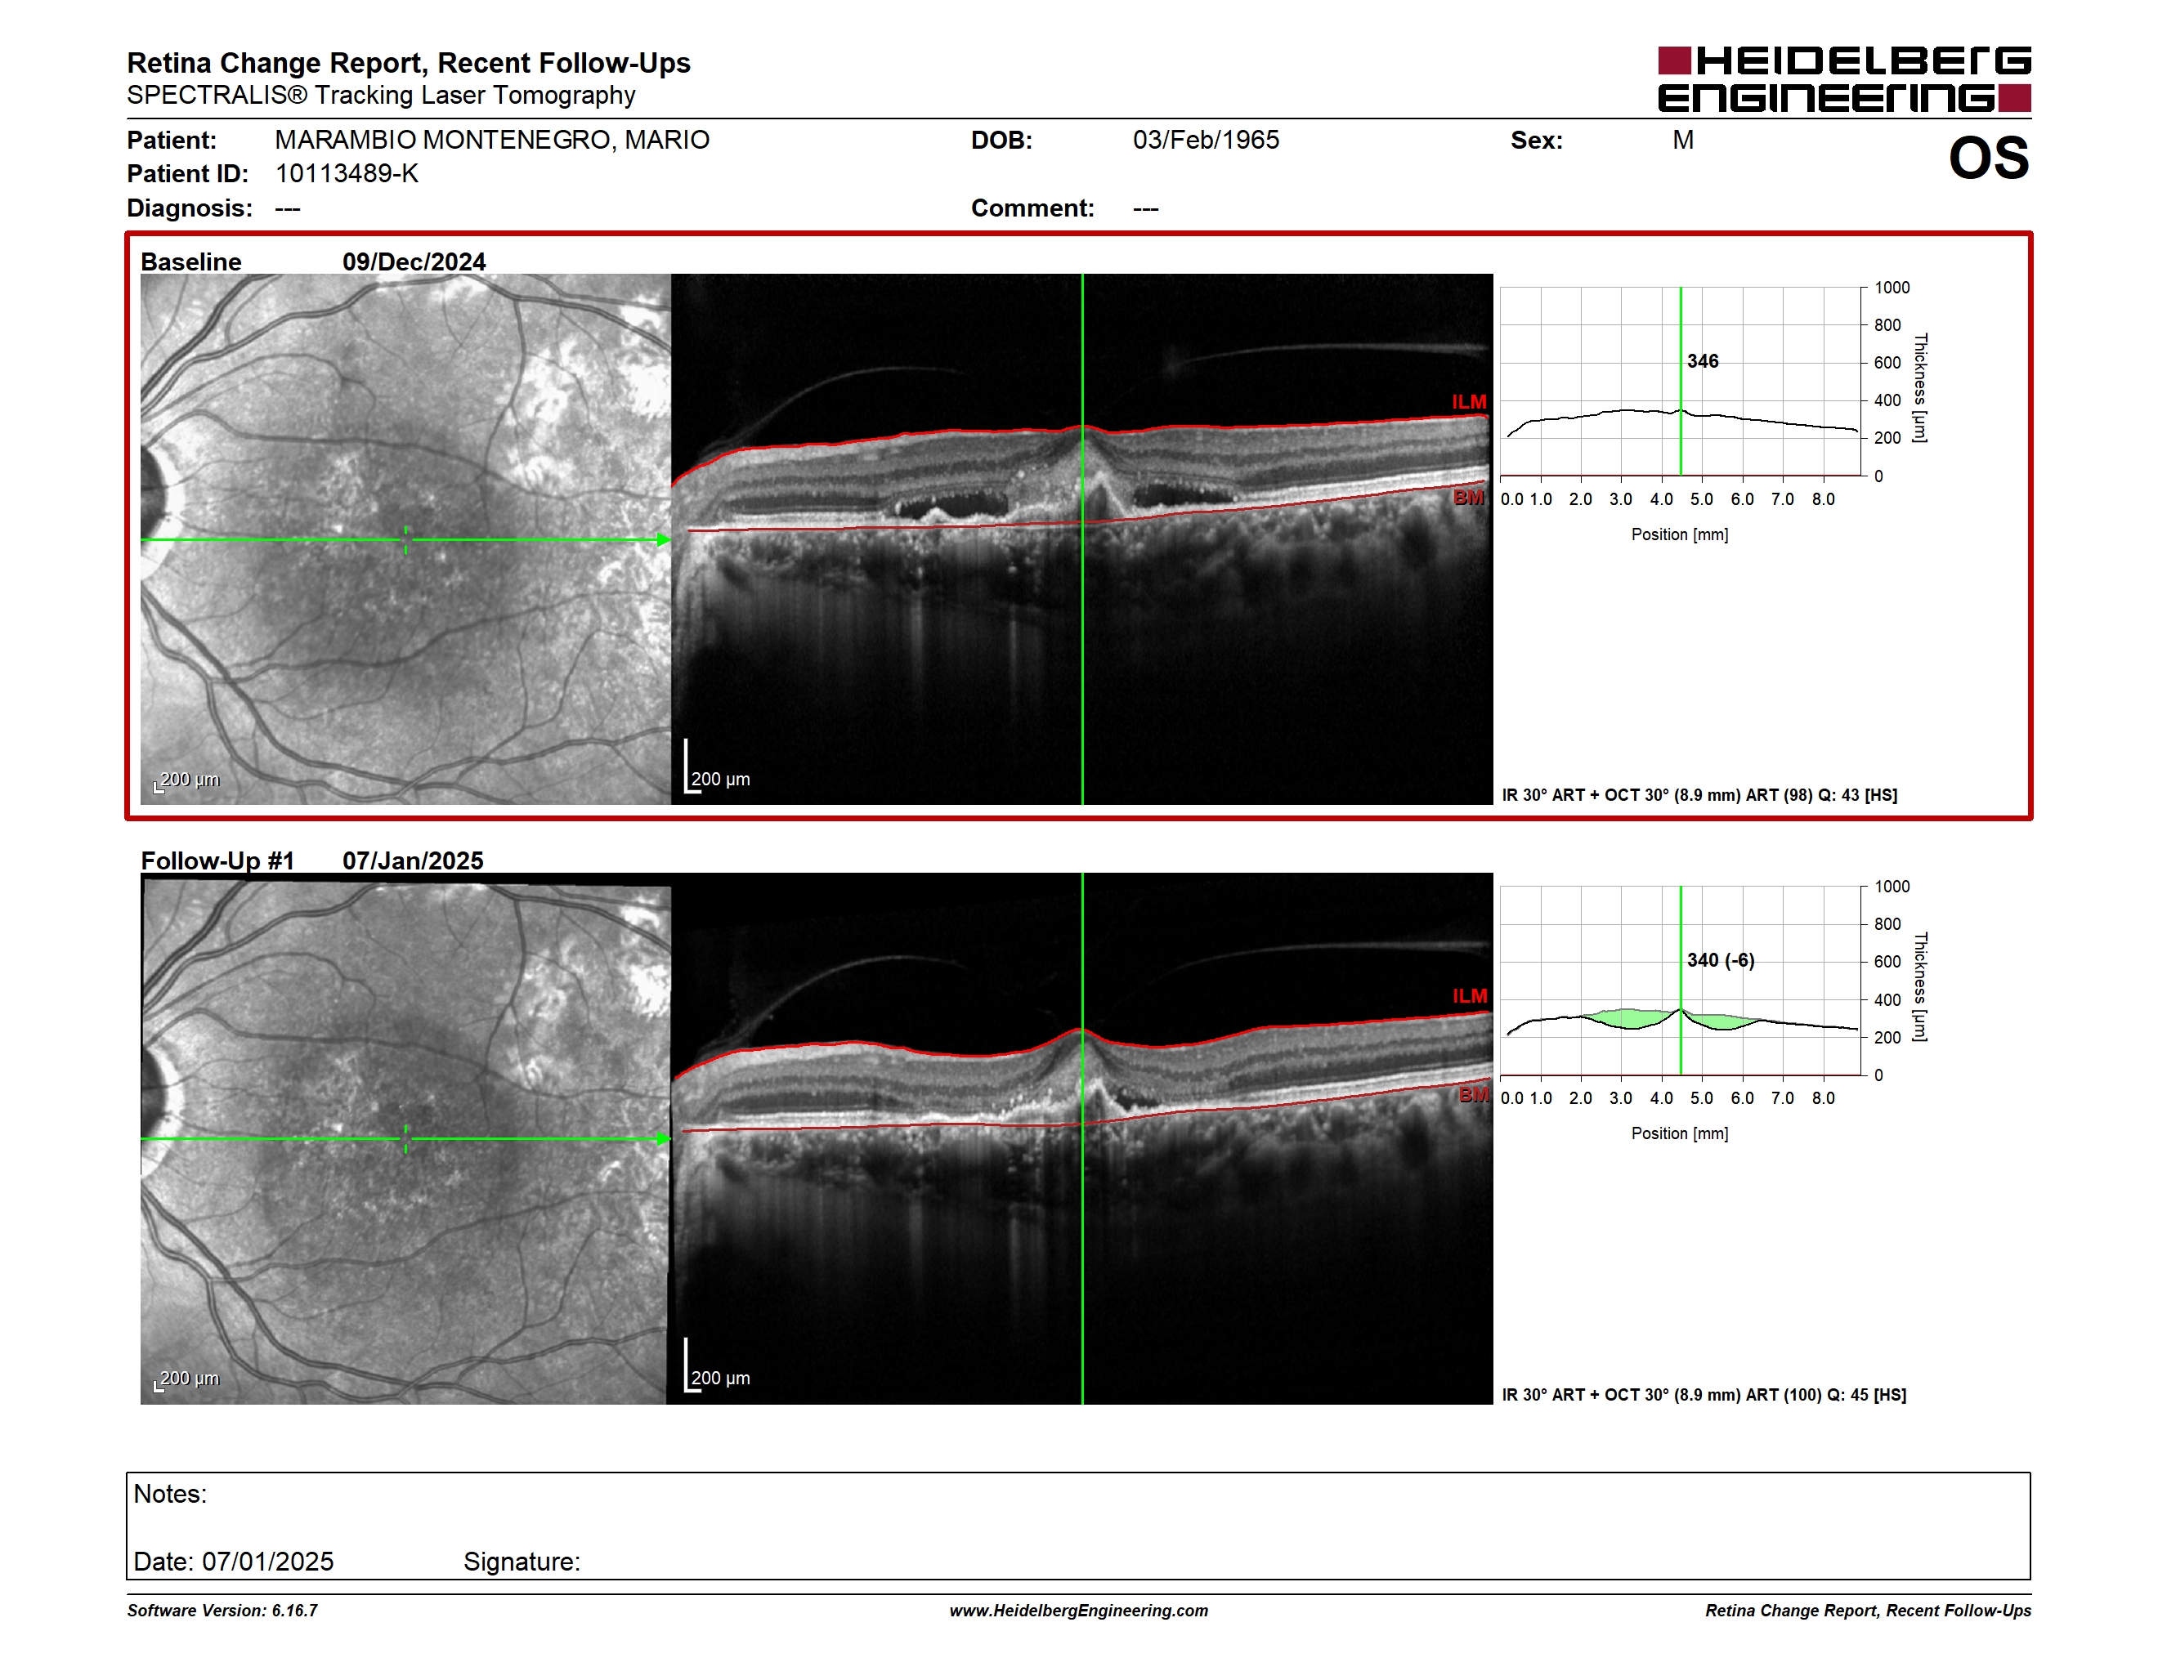
Task: Click the baseline OCT B-scan image
Action: pyautogui.click(x=1082, y=539)
